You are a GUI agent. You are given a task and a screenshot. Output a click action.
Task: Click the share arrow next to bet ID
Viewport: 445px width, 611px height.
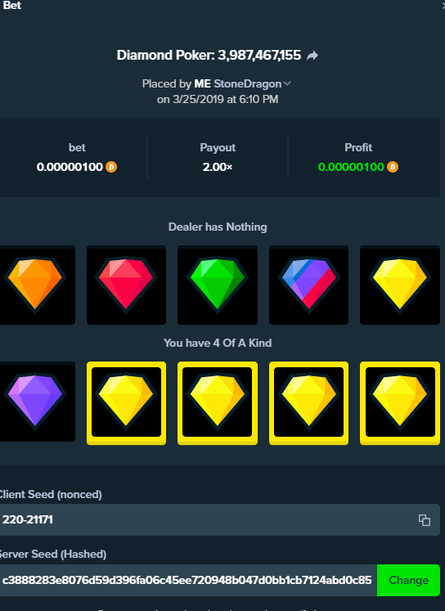click(312, 56)
